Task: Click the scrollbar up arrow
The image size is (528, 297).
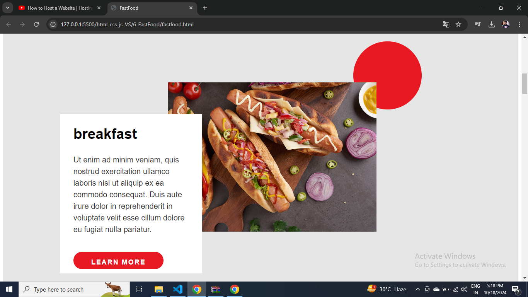Action: click(x=525, y=37)
